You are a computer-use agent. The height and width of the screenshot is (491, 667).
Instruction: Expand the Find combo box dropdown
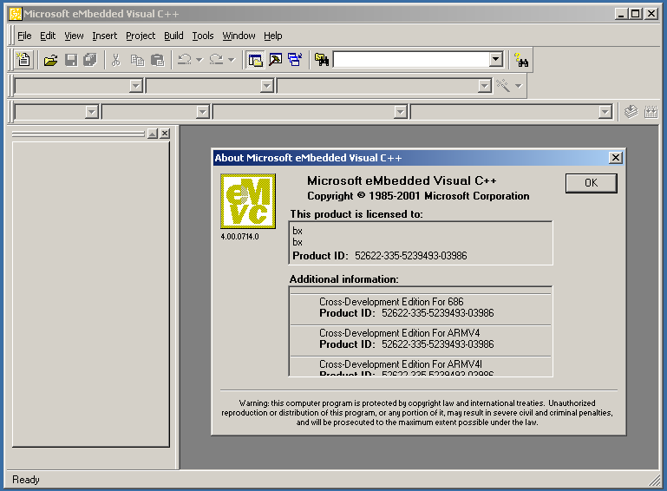[495, 60]
